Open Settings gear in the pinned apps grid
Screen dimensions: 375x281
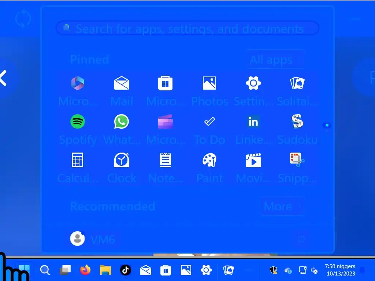click(253, 83)
